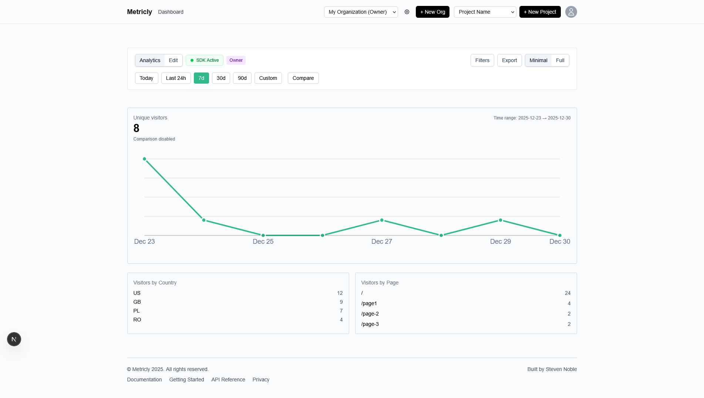Viewport: 704px width, 398px height.
Task: Expand the Custom date range picker
Action: 268,78
